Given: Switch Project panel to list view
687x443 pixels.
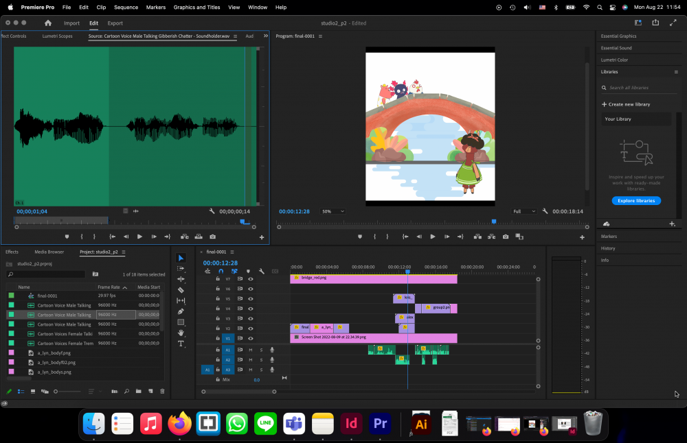Looking at the screenshot, I should point(21,392).
